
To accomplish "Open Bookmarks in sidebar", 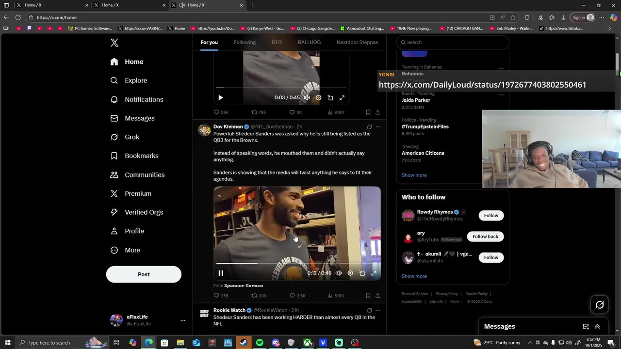I will 134,156.
